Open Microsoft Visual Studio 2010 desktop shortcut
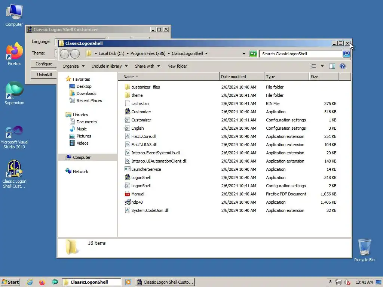The width and height of the screenshot is (383, 287). point(14,137)
